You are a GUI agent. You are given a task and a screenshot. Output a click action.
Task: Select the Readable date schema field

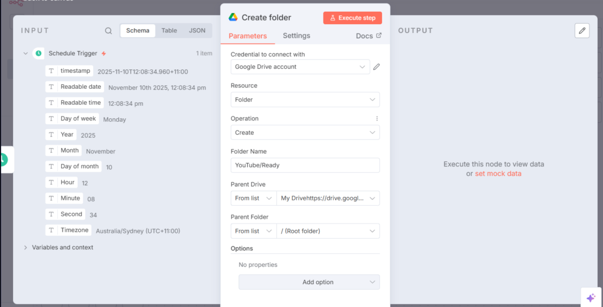[x=75, y=87]
